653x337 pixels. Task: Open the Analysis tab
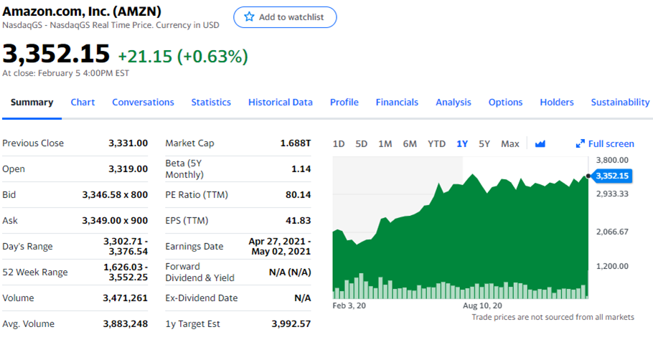pos(454,103)
